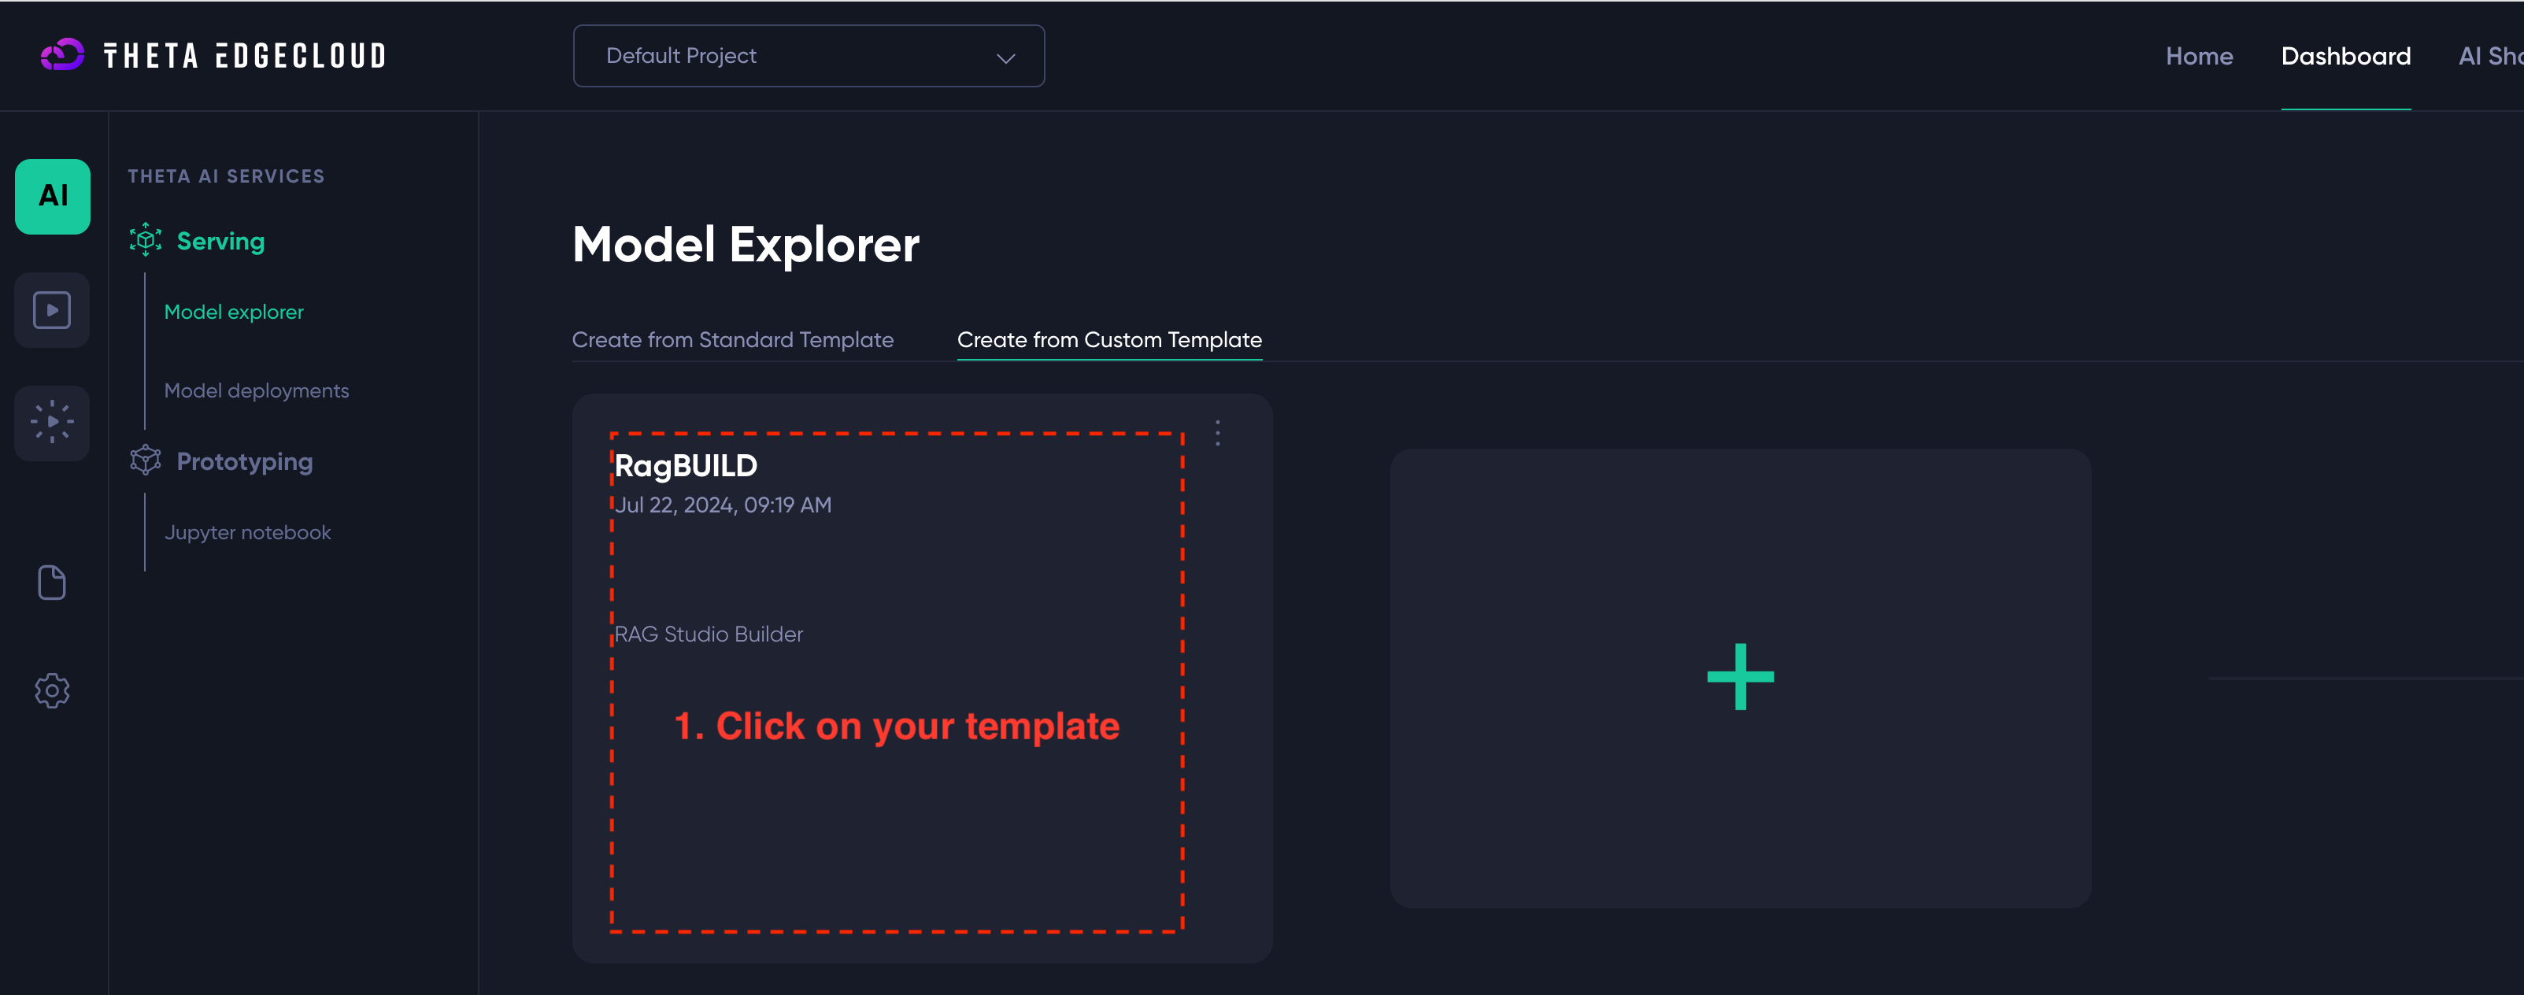
Task: Open Model deployments
Action: tap(256, 390)
